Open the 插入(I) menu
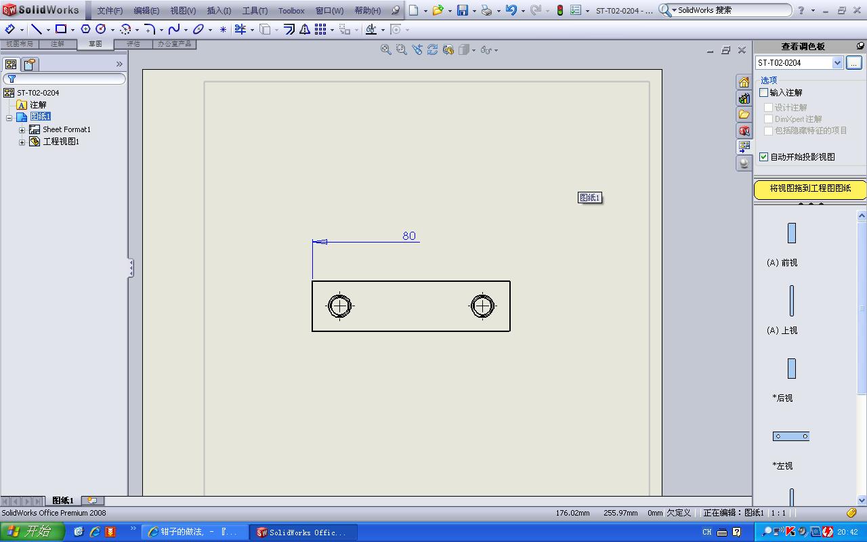 click(x=219, y=11)
